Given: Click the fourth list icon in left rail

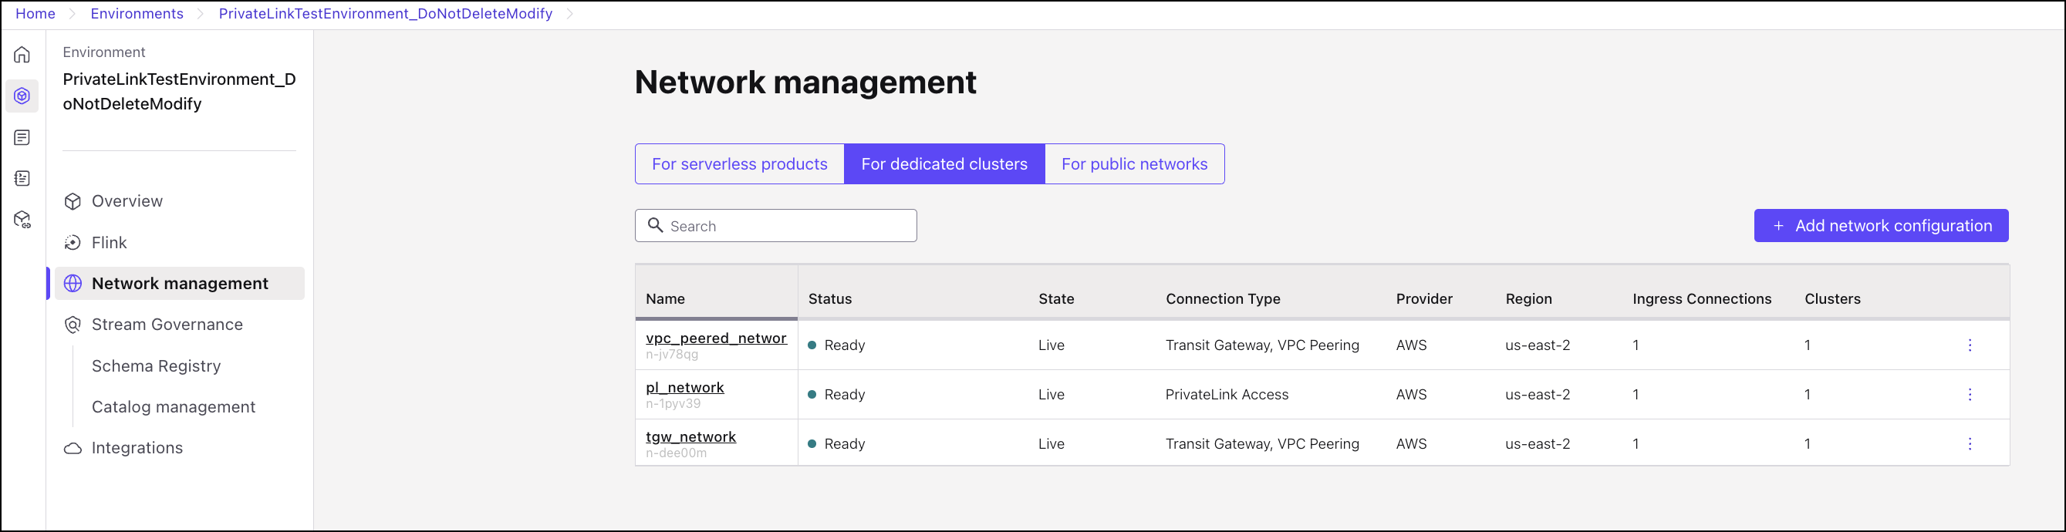Looking at the screenshot, I should pos(22,179).
